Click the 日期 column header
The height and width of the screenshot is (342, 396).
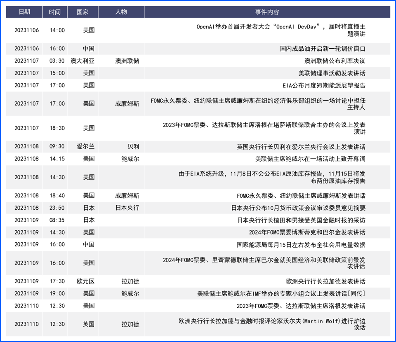tap(24, 12)
